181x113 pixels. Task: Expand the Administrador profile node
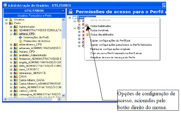tap(11, 27)
